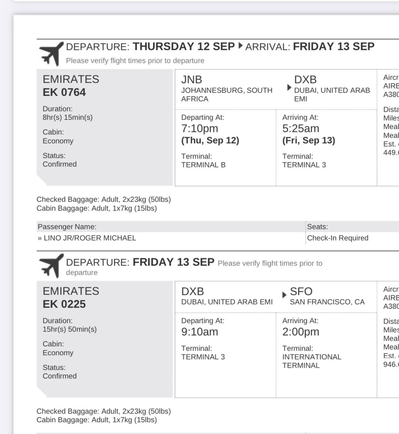Click the airplane icon beside Friday 13 Sep departure
399x434 pixels.
click(51, 266)
